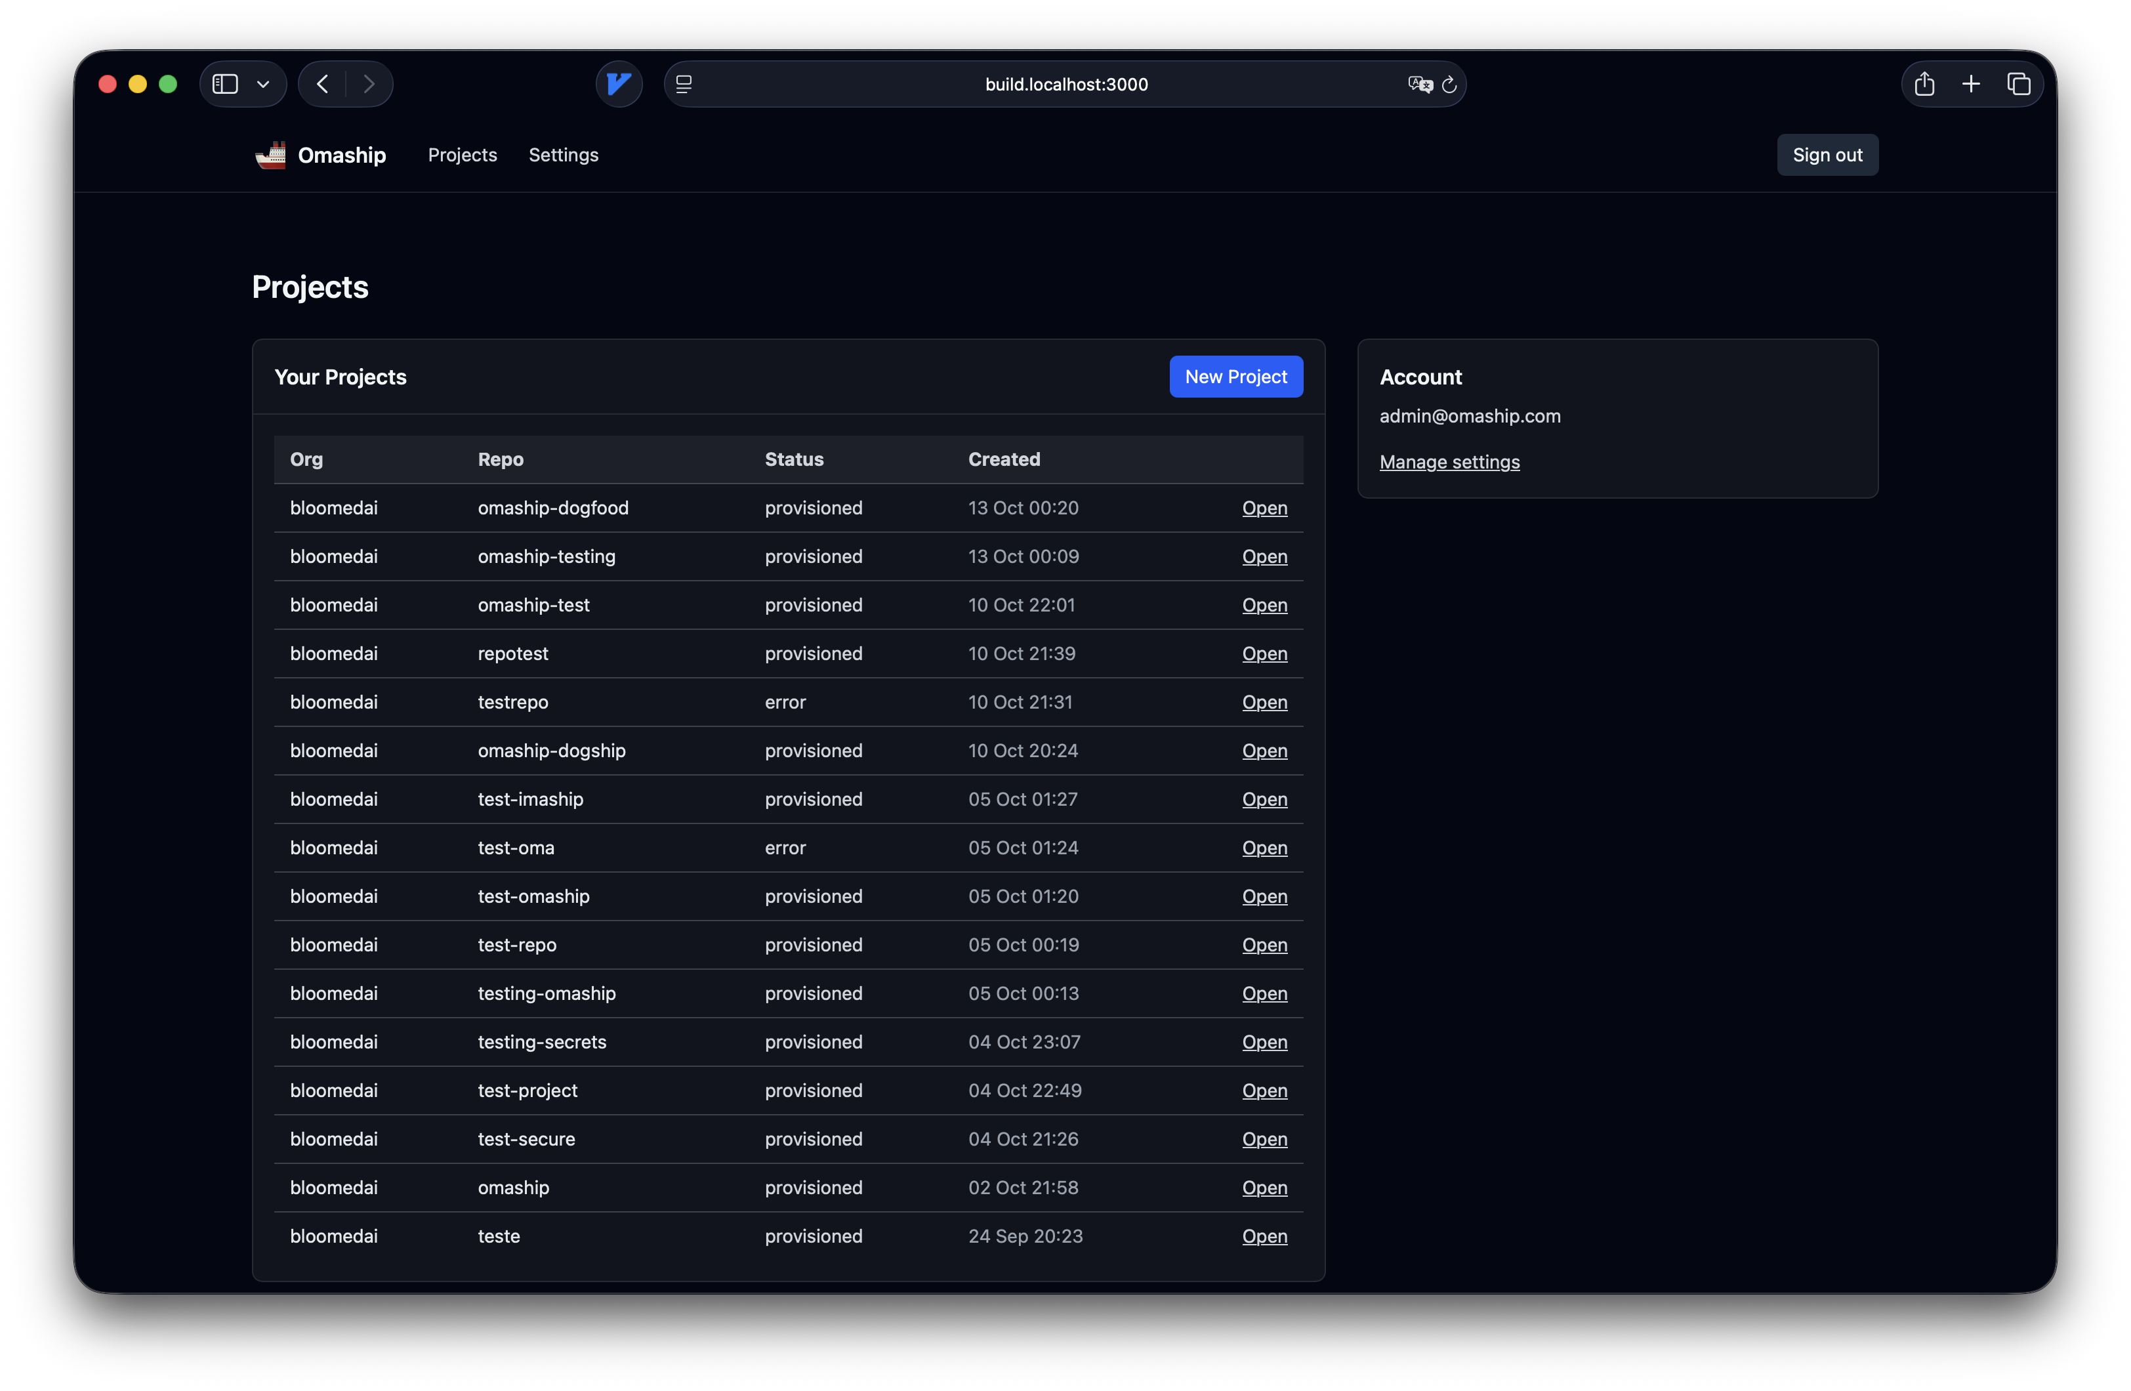Image resolution: width=2131 pixels, height=1391 pixels.
Task: Open the Projects nav item
Action: (462, 155)
